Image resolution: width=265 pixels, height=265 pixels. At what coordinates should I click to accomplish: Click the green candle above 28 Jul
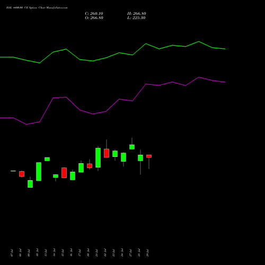coord(140,158)
